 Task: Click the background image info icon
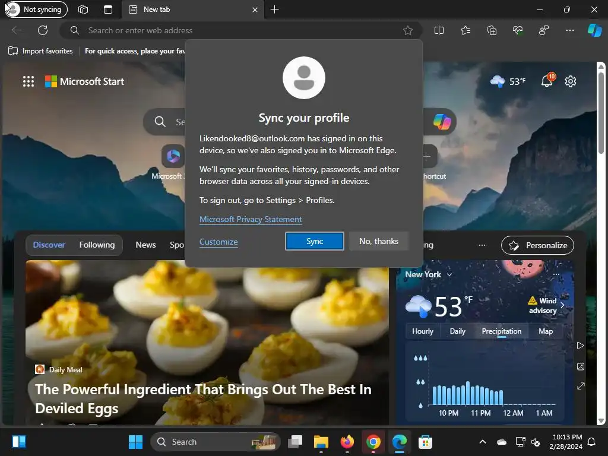(580, 366)
